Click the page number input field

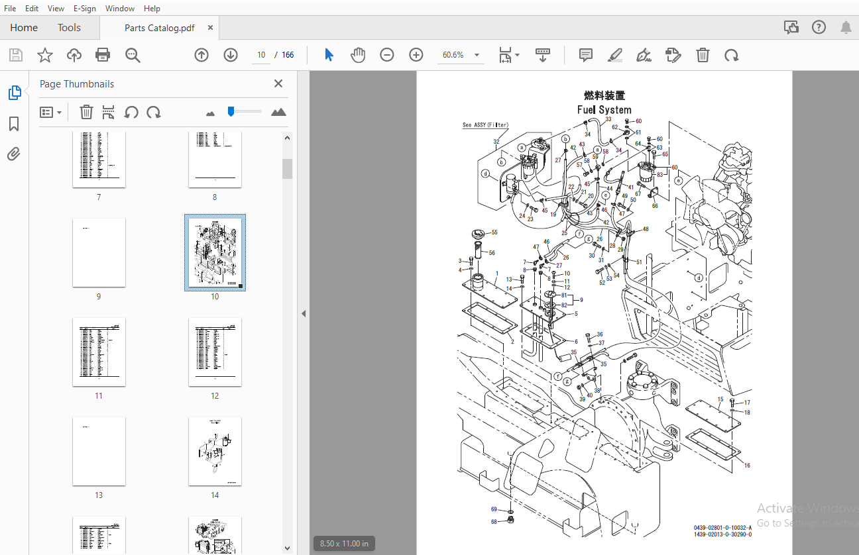pos(262,55)
